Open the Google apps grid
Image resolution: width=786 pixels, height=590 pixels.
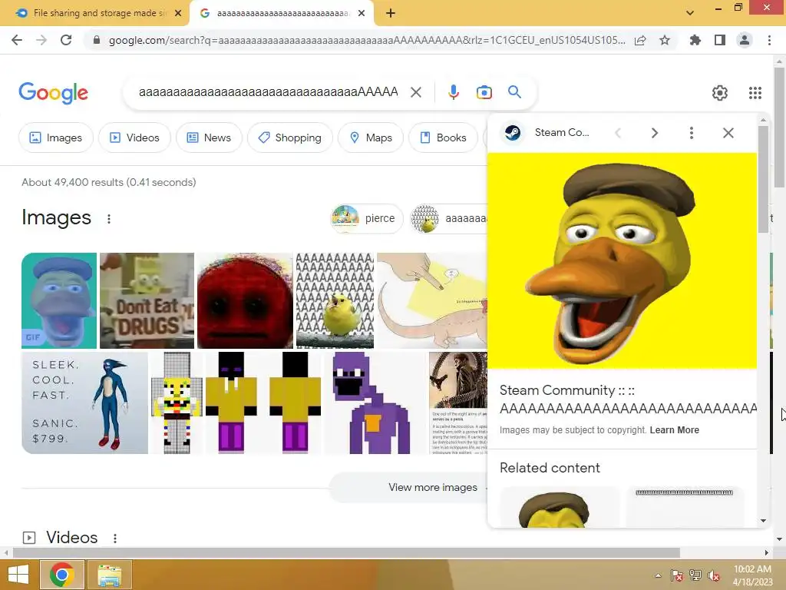click(755, 93)
